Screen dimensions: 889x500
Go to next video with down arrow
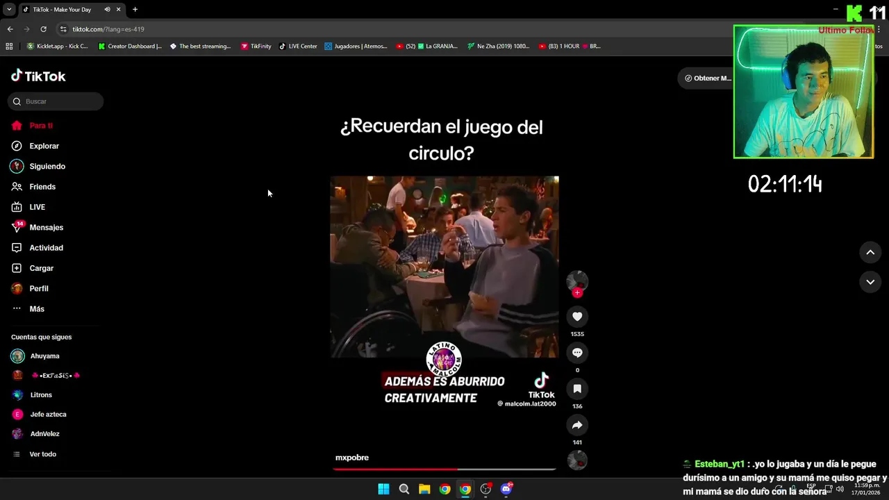click(870, 282)
